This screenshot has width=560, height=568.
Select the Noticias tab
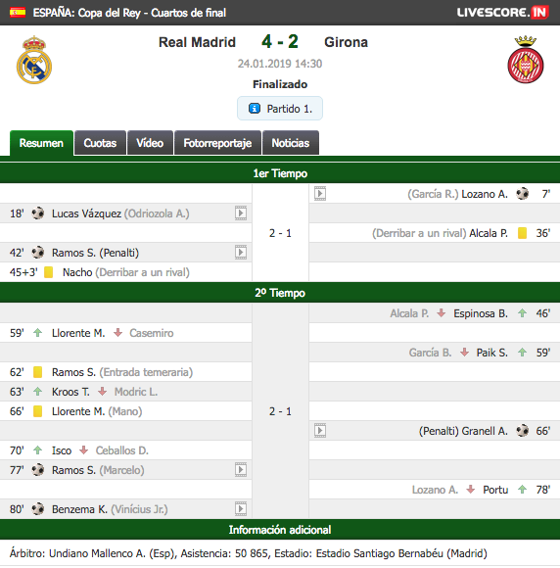(291, 143)
